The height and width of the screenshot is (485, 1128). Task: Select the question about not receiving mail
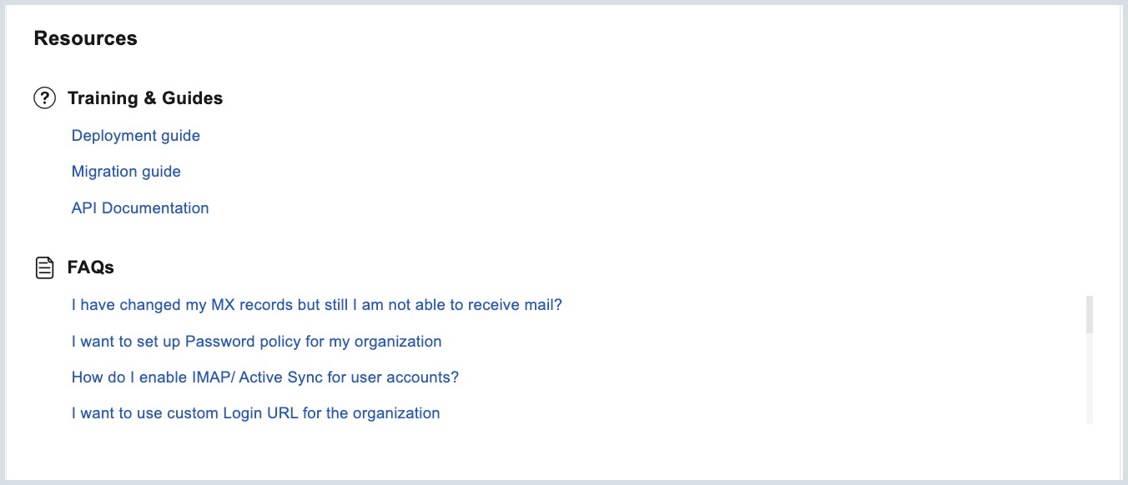pos(317,305)
